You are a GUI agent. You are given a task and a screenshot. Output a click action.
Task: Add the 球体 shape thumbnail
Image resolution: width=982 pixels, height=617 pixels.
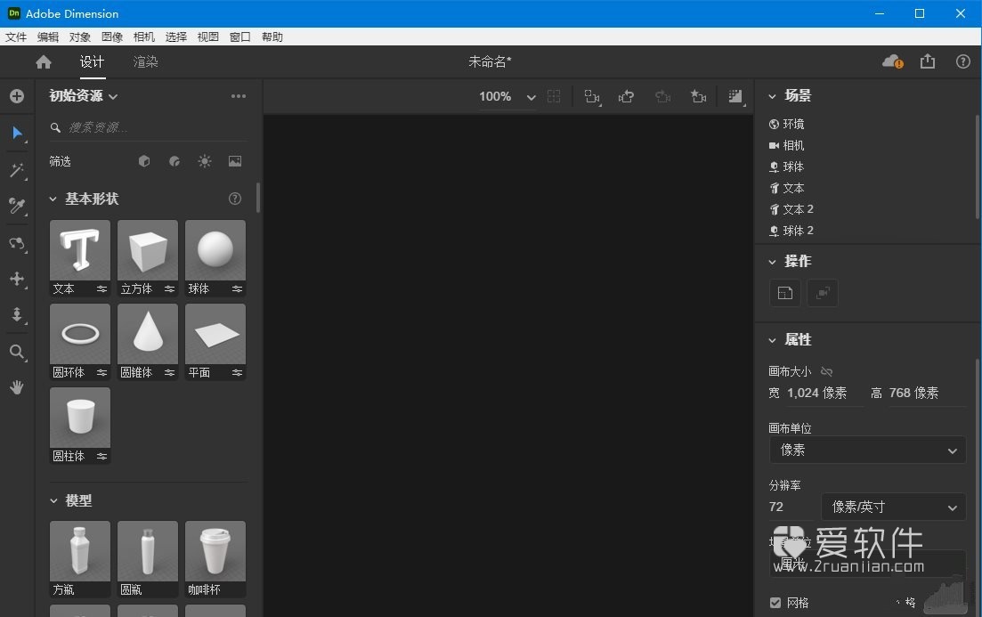[x=215, y=250]
